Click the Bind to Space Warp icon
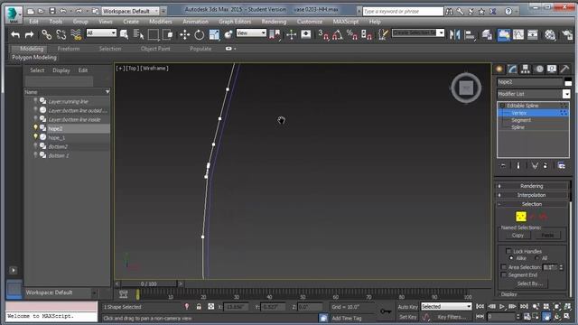 pos(76,34)
